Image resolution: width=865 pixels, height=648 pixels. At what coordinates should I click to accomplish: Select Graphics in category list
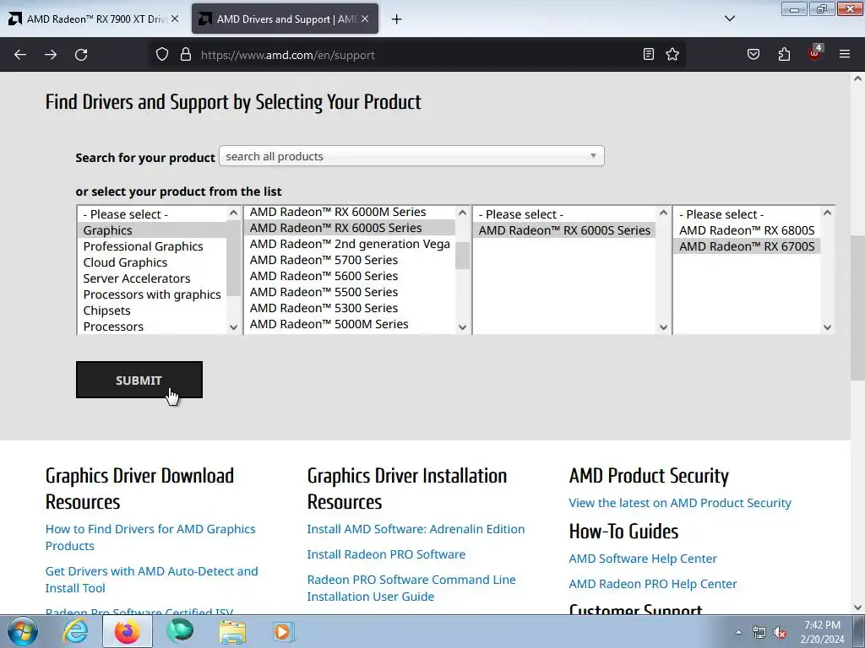152,230
